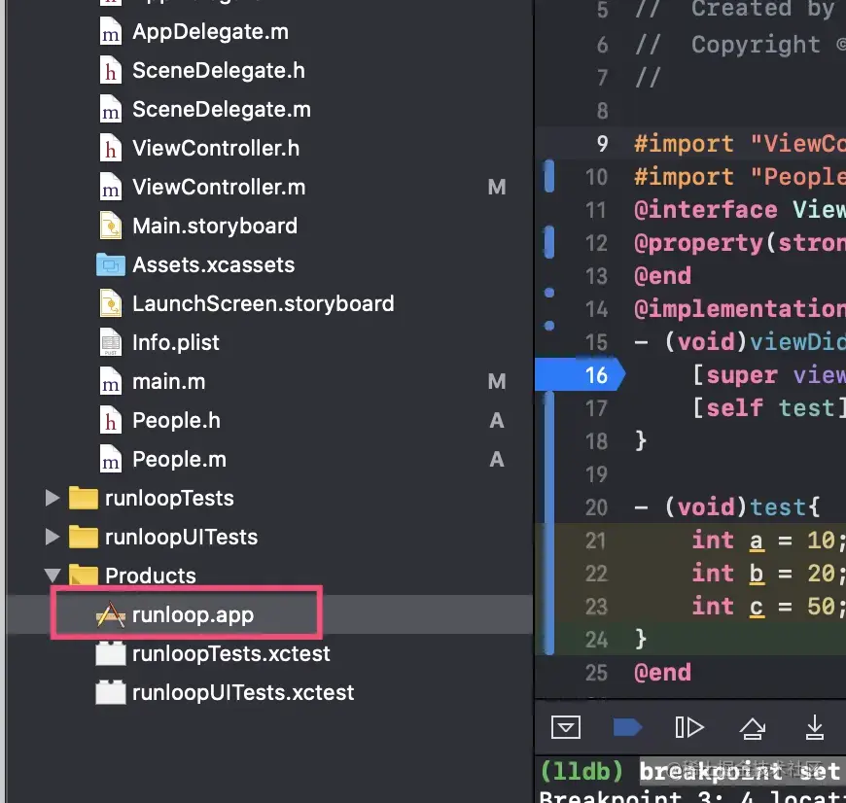Image resolution: width=846 pixels, height=803 pixels.
Task: Click the @end keyword on line 25
Action: [662, 673]
